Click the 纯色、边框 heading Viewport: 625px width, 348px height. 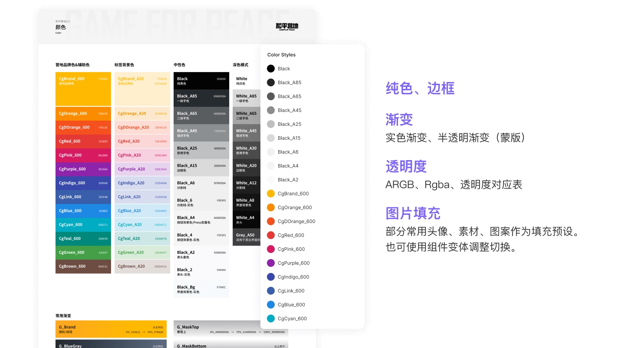coord(420,89)
